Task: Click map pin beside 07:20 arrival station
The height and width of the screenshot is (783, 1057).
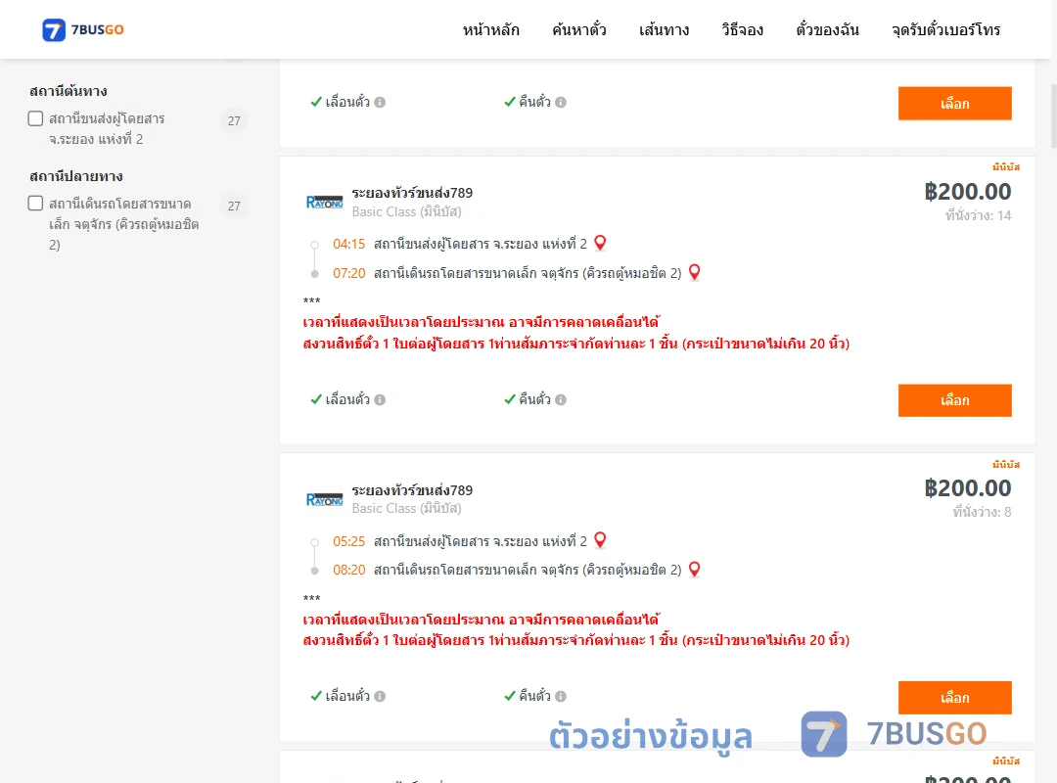Action: coord(694,272)
